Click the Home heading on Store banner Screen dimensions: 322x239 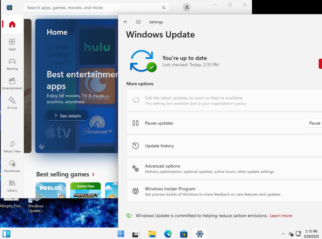tap(57, 32)
